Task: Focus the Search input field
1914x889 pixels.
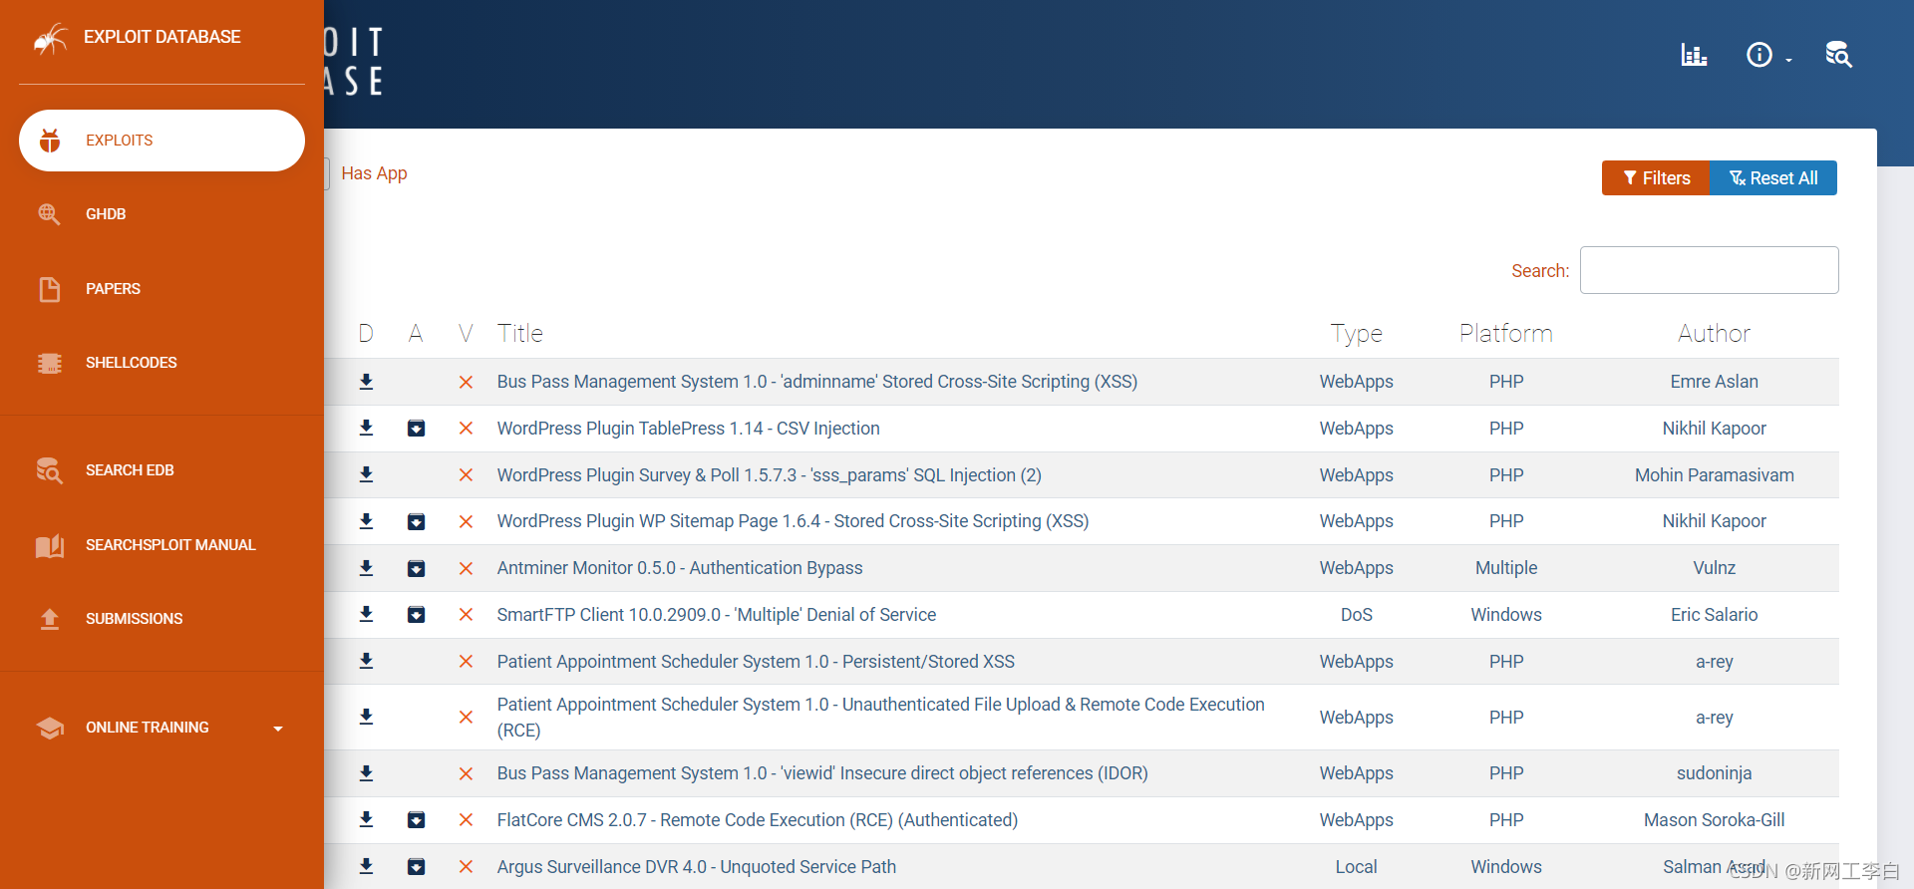Action: pyautogui.click(x=1709, y=270)
